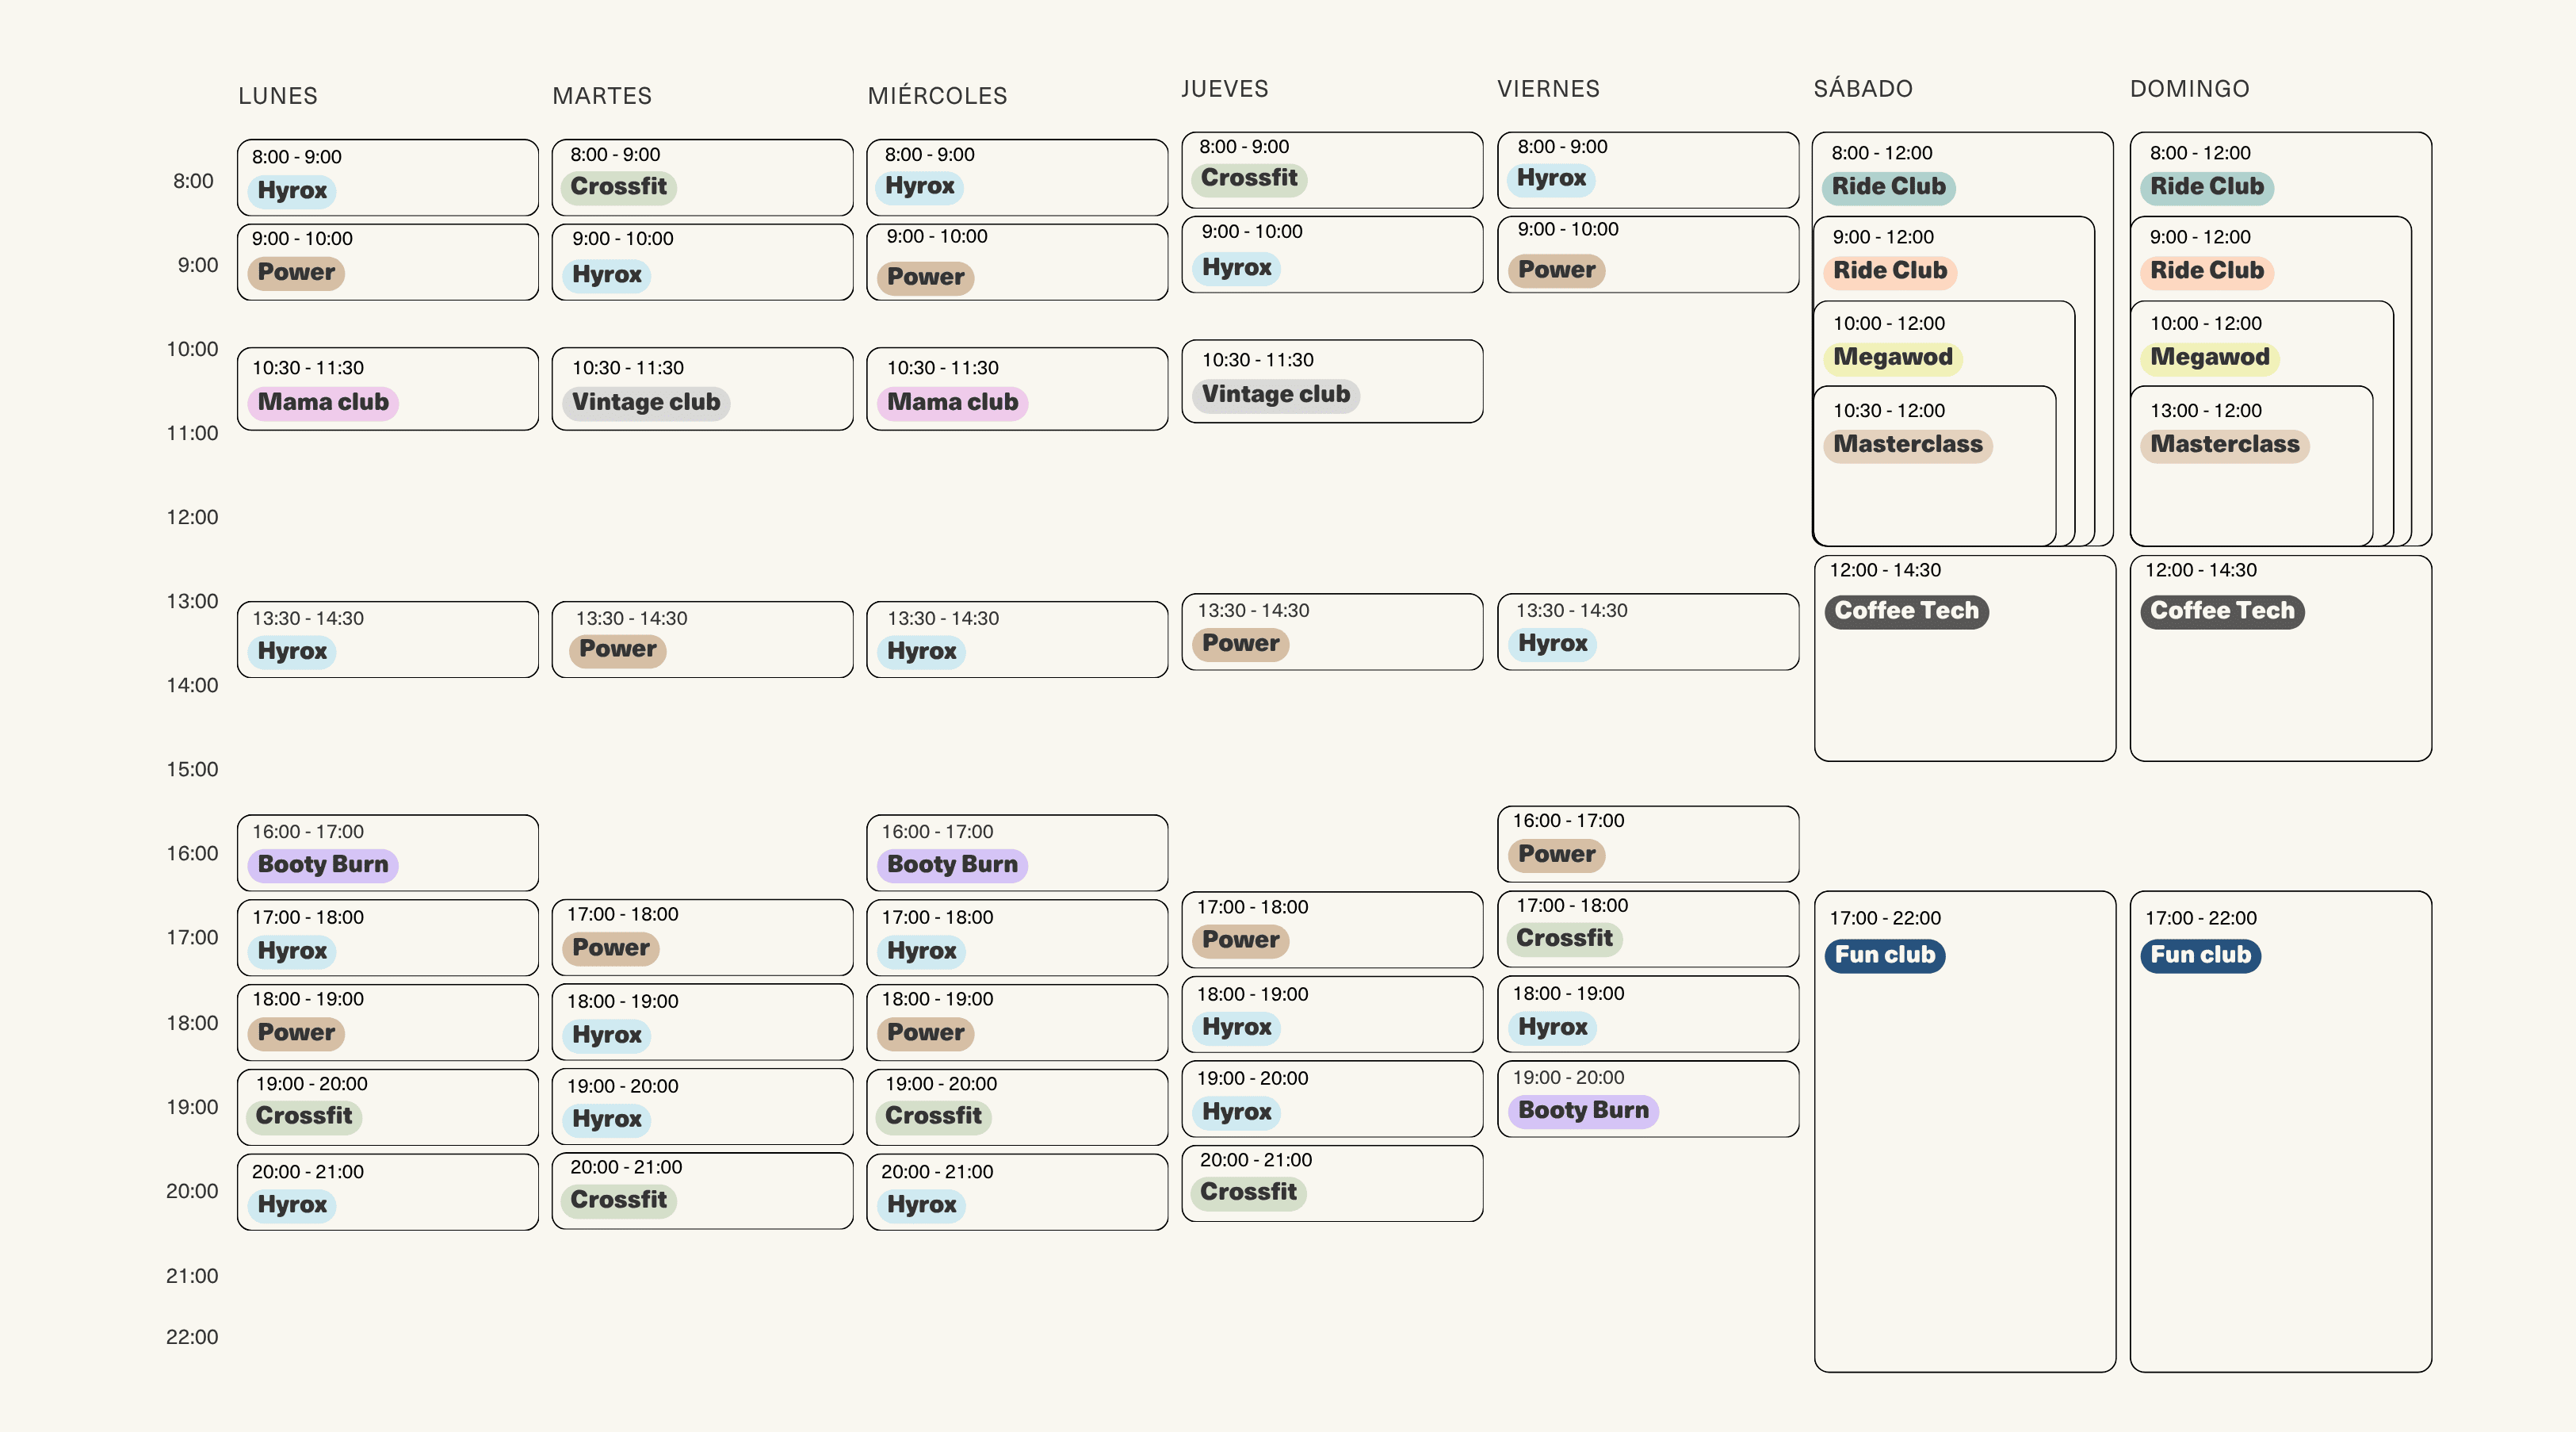Open Martes 10:30 Vintage club class
Image resolution: width=2576 pixels, height=1432 pixels.
point(702,389)
